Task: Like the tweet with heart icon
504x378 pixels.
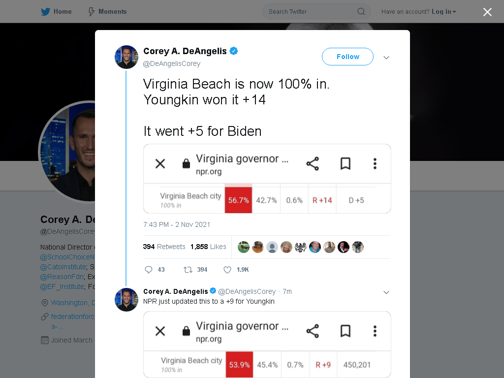Action: (227, 270)
